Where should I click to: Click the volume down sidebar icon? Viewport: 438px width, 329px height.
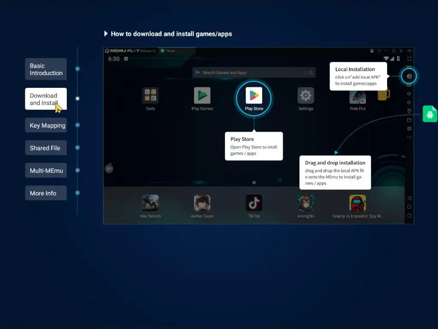(409, 102)
